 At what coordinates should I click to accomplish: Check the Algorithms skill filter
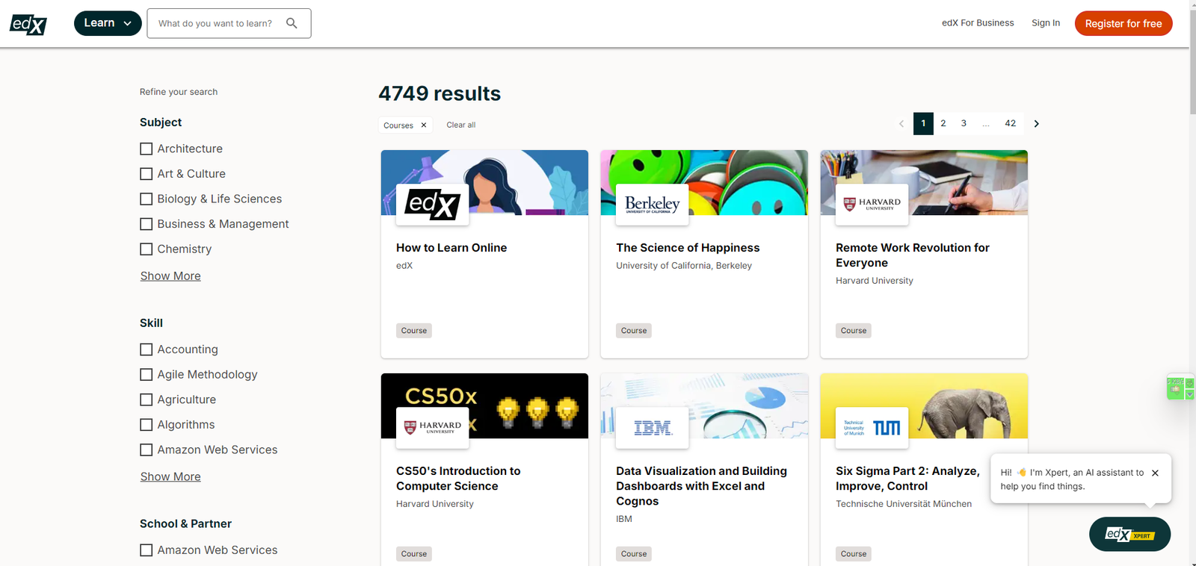(147, 425)
